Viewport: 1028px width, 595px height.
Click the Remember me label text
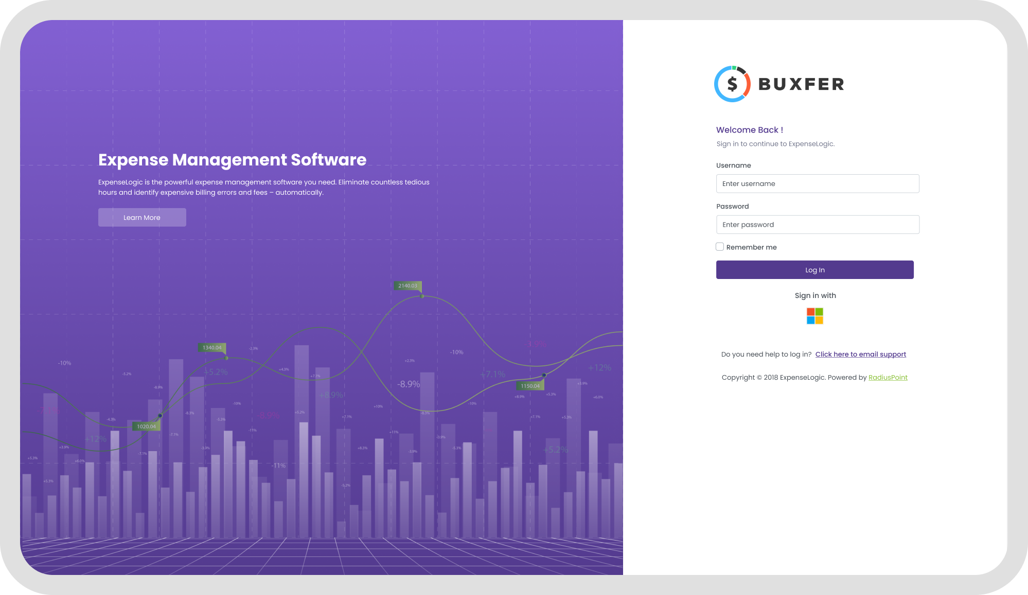751,248
